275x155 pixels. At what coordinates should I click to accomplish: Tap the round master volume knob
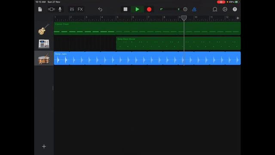(x=185, y=9)
